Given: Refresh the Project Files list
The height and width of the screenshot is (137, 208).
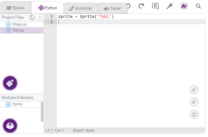Looking at the screenshot, I should click(32, 17).
